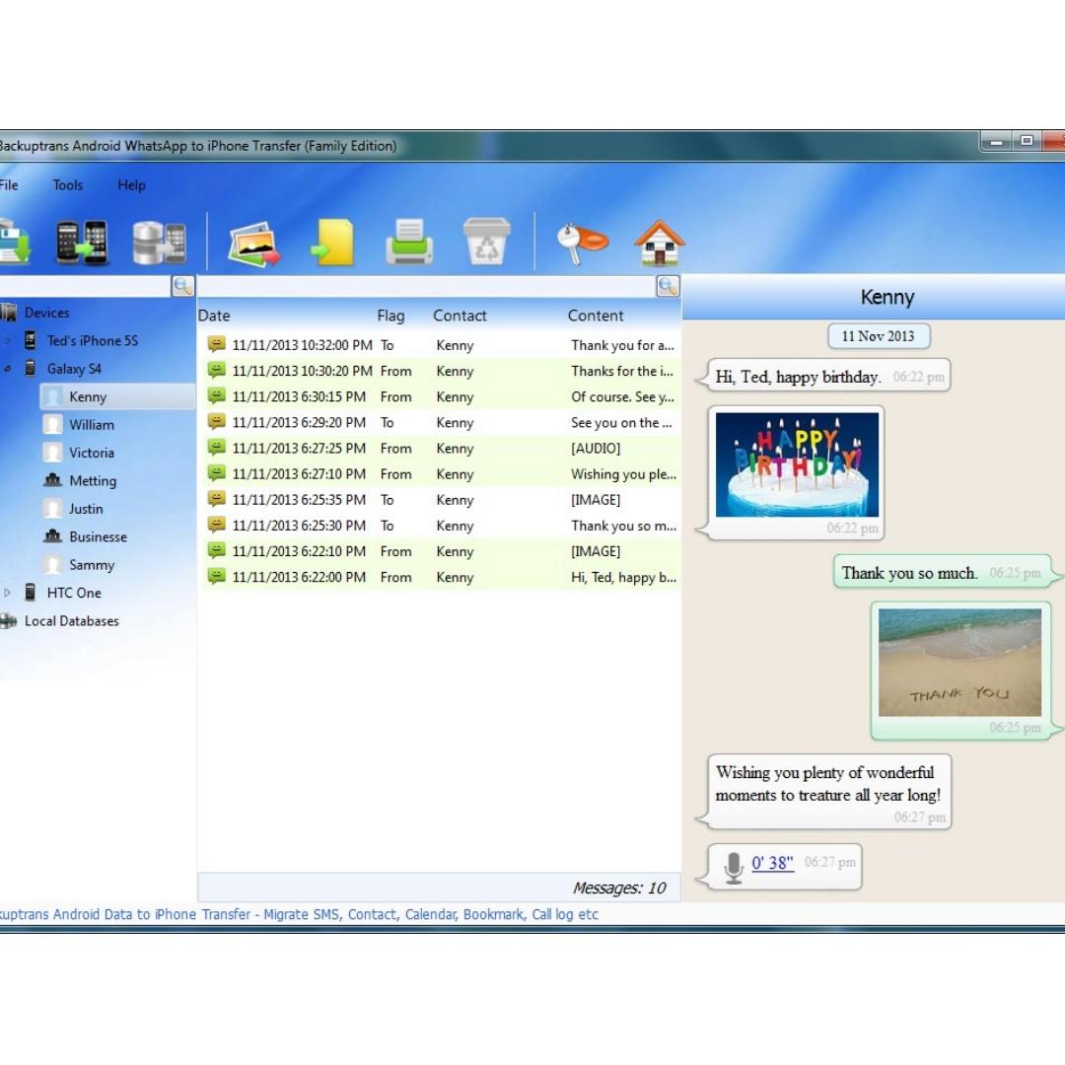Viewport: 1065px width, 1065px height.
Task: Select message 'See you on the ...'
Action: (442, 422)
